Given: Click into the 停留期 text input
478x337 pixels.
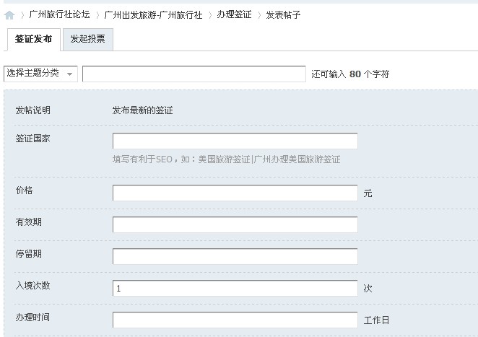Looking at the screenshot, I should pyautogui.click(x=235, y=256).
